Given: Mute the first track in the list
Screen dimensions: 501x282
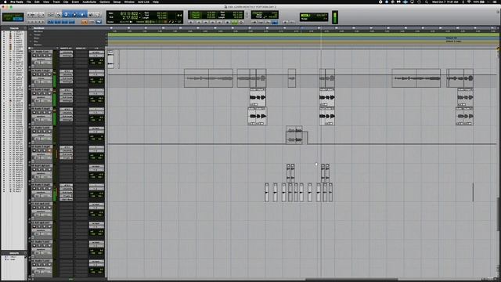Looking at the screenshot, I should [49, 56].
